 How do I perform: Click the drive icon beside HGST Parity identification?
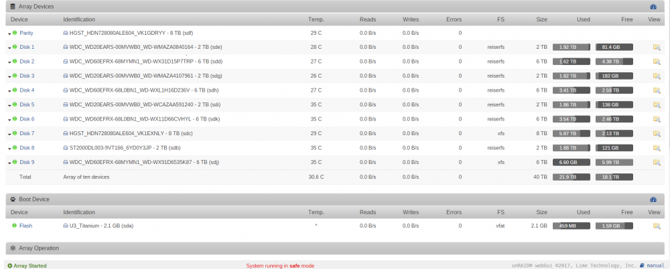point(66,33)
